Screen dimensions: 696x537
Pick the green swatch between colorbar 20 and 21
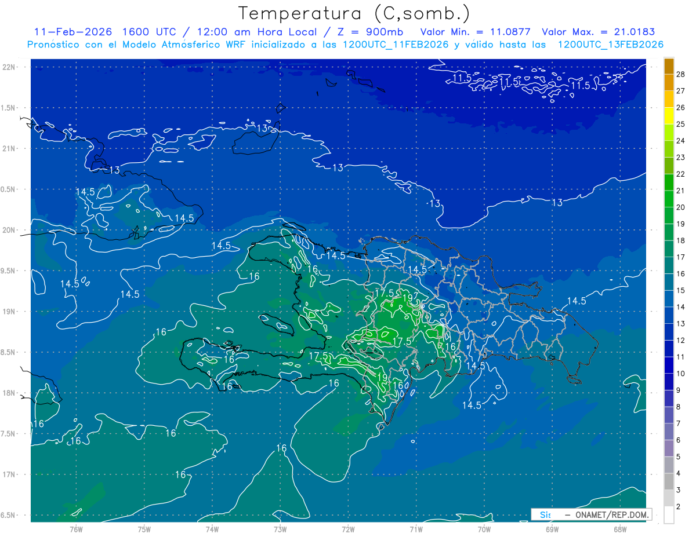tap(669, 199)
